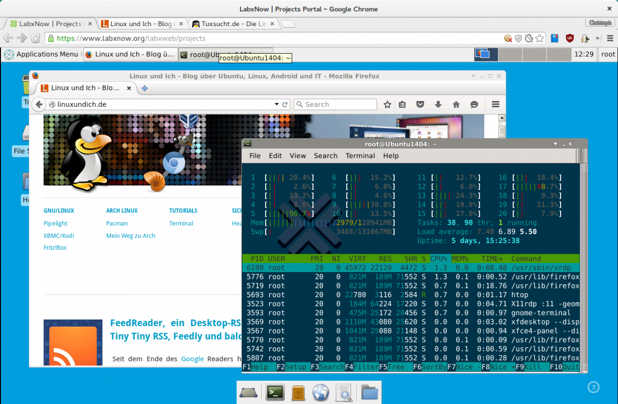Go to Firefox home page icon
The image size is (618, 404).
[456, 104]
